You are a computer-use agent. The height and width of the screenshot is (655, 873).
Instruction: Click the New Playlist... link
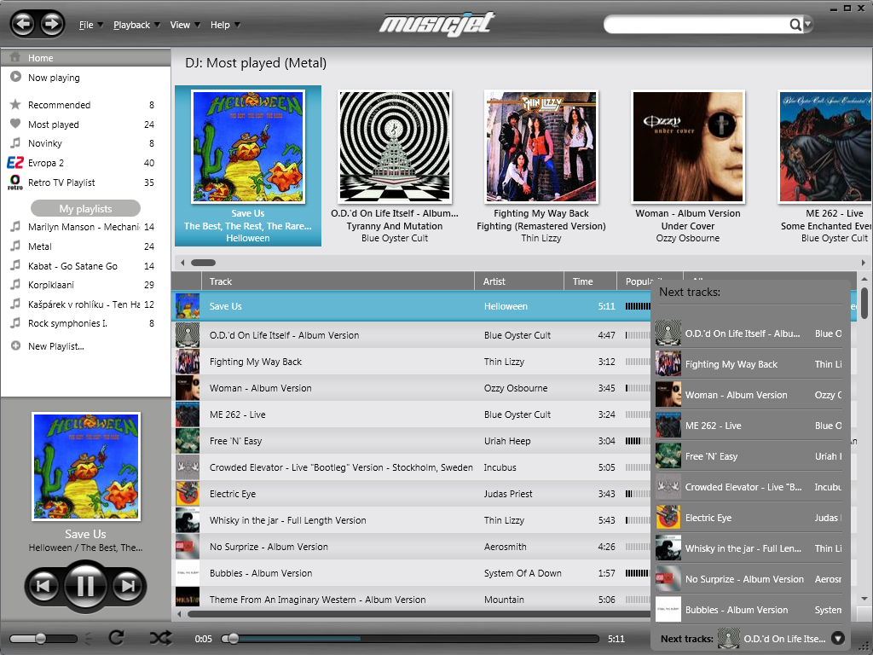(56, 346)
